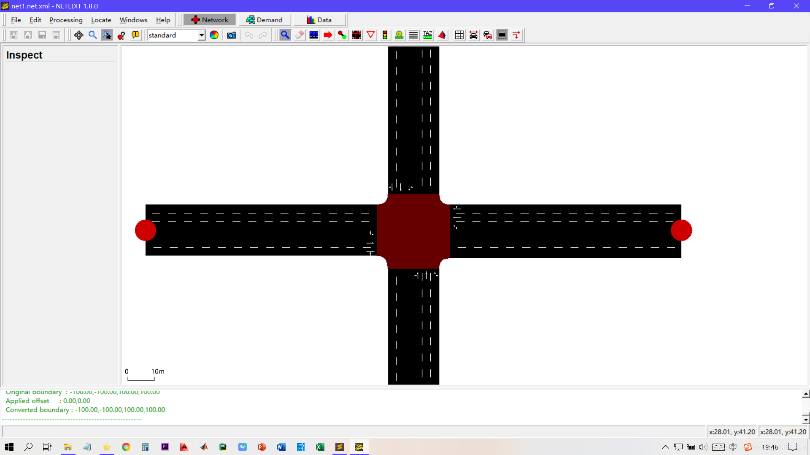Open the crossing mode striped lines icon
The width and height of the screenshot is (810, 455).
(413, 35)
